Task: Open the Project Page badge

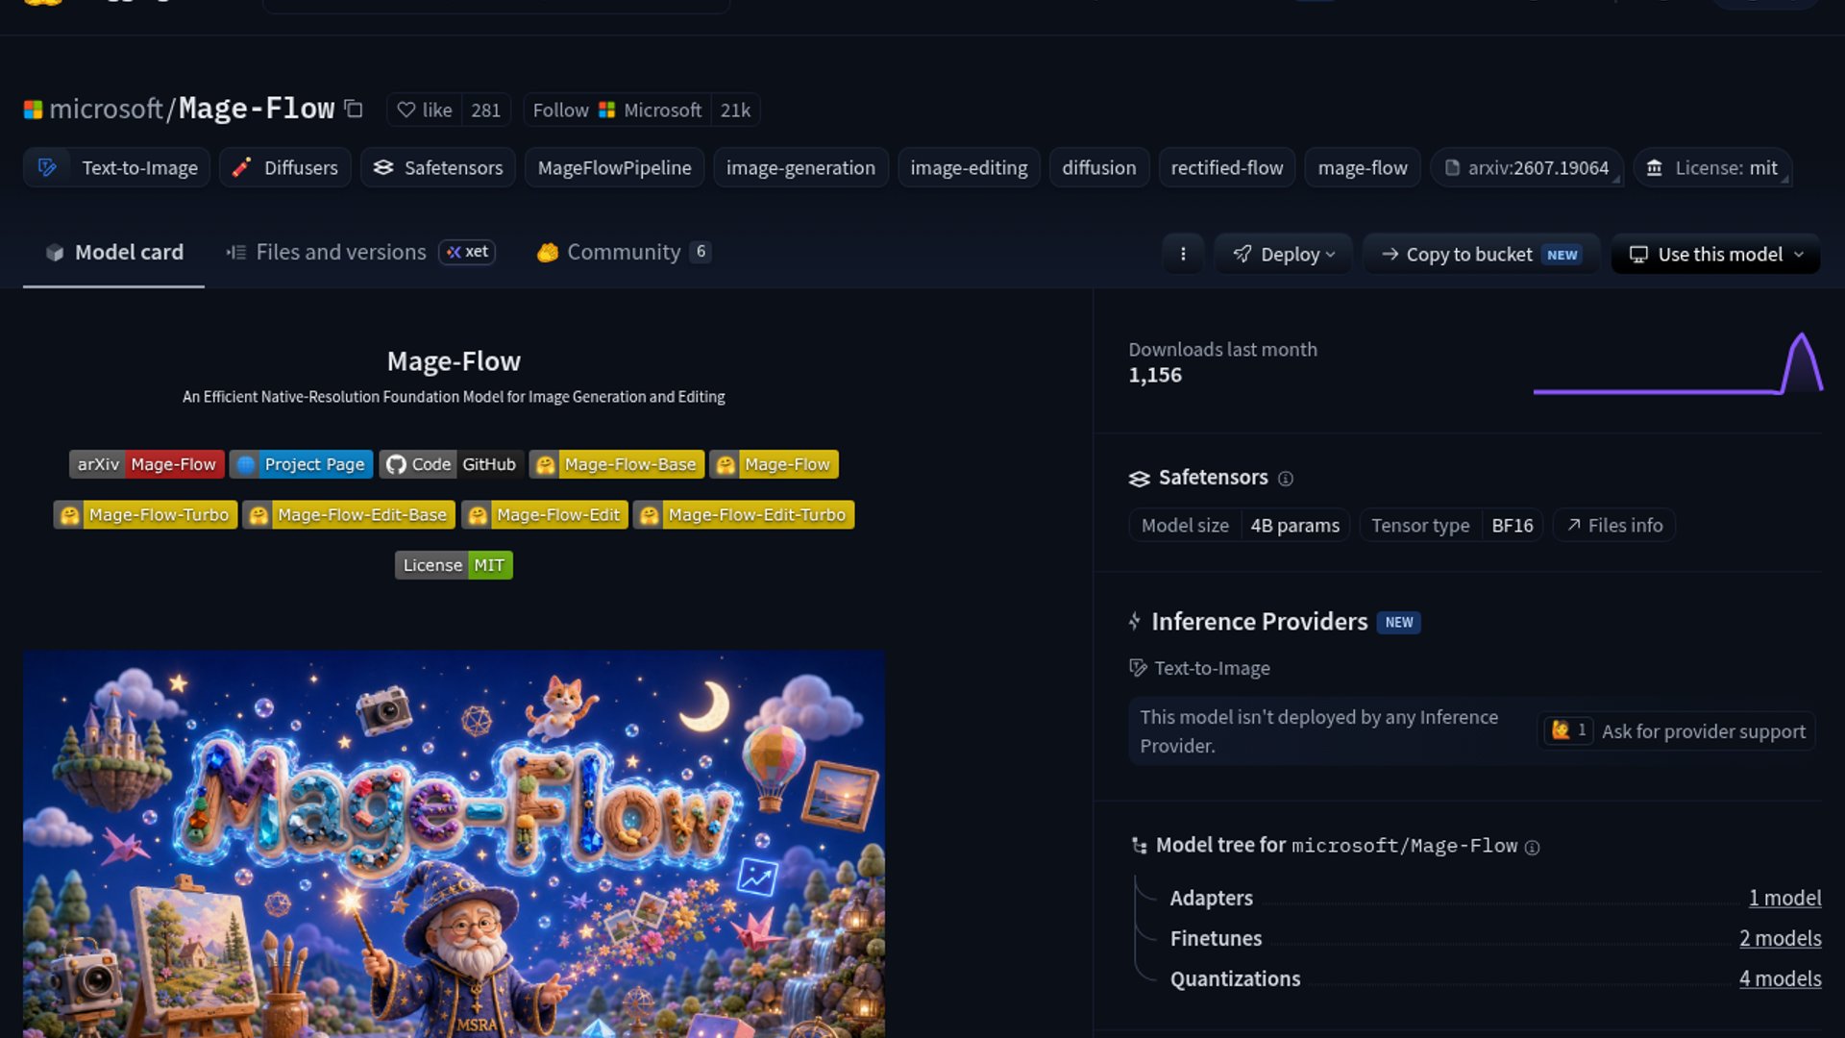Action: [x=301, y=464]
